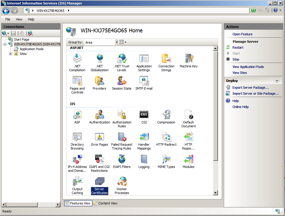Open the Machine Key feature

[x=189, y=61]
